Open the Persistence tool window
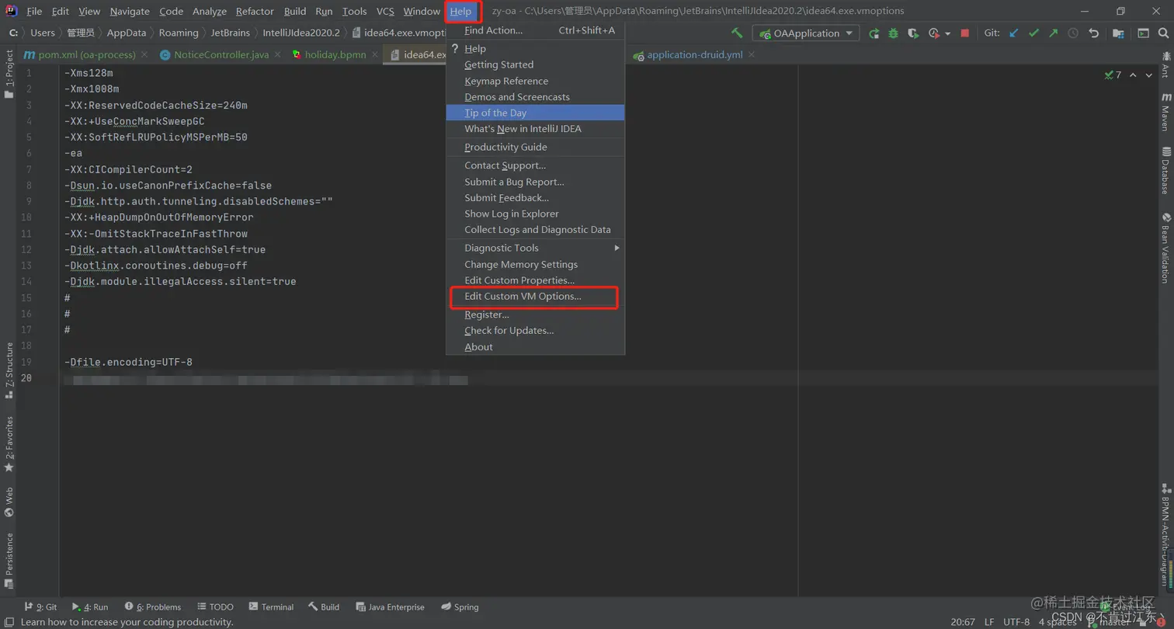This screenshot has height=629, width=1174. tap(9, 560)
